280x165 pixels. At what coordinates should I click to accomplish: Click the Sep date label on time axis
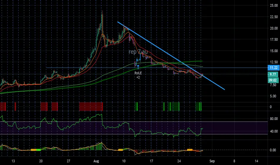(x=212, y=161)
